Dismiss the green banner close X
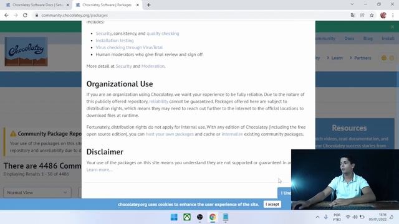The height and width of the screenshot is (224, 399). [392, 26]
